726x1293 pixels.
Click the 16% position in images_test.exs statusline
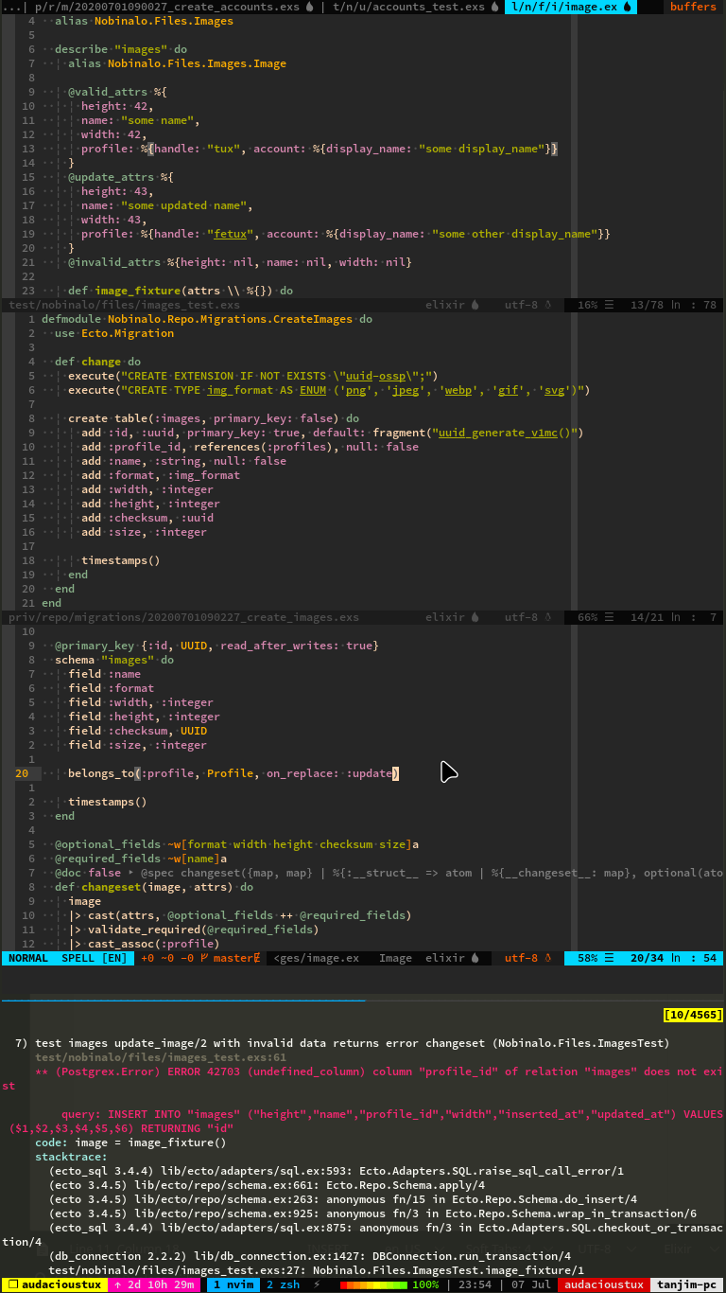[588, 305]
